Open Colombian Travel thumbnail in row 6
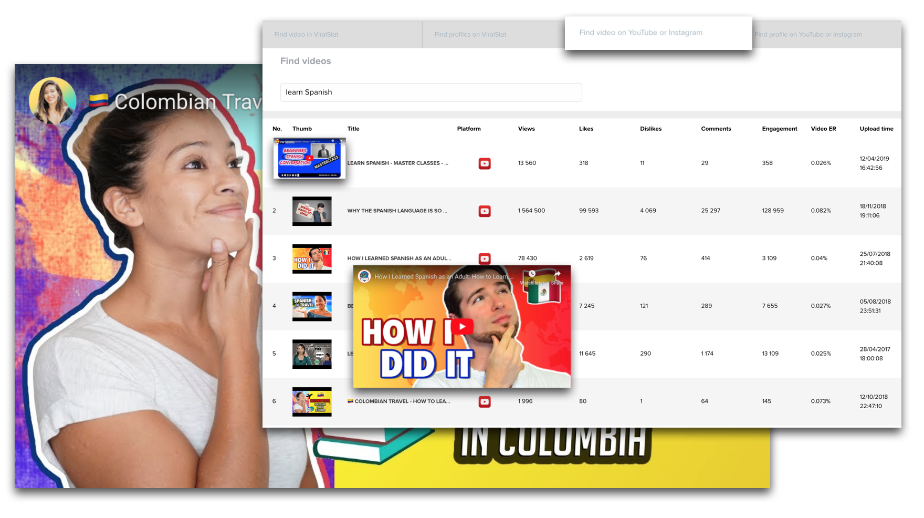 point(312,402)
